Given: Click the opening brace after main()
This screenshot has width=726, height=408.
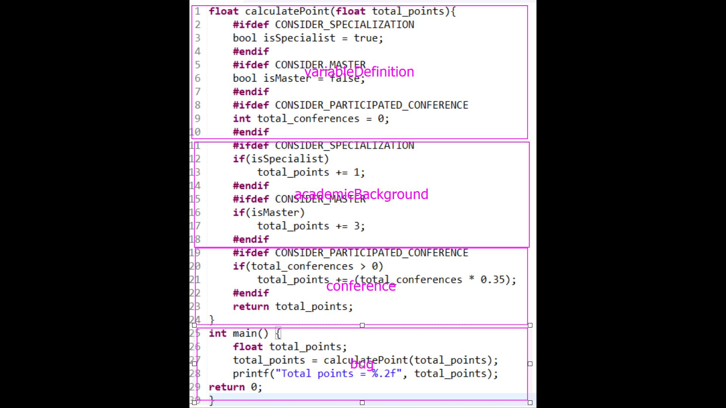Looking at the screenshot, I should click(278, 333).
